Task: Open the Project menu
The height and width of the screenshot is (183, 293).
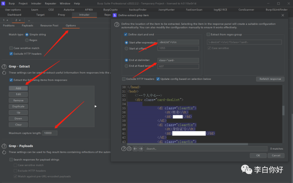Action: pos(23,4)
